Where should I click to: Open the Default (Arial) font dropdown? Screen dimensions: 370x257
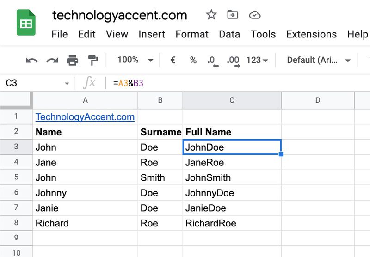click(x=319, y=60)
